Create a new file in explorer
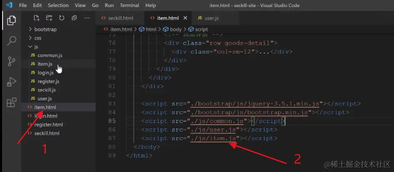This screenshot has height=172, width=394. click(x=37, y=18)
